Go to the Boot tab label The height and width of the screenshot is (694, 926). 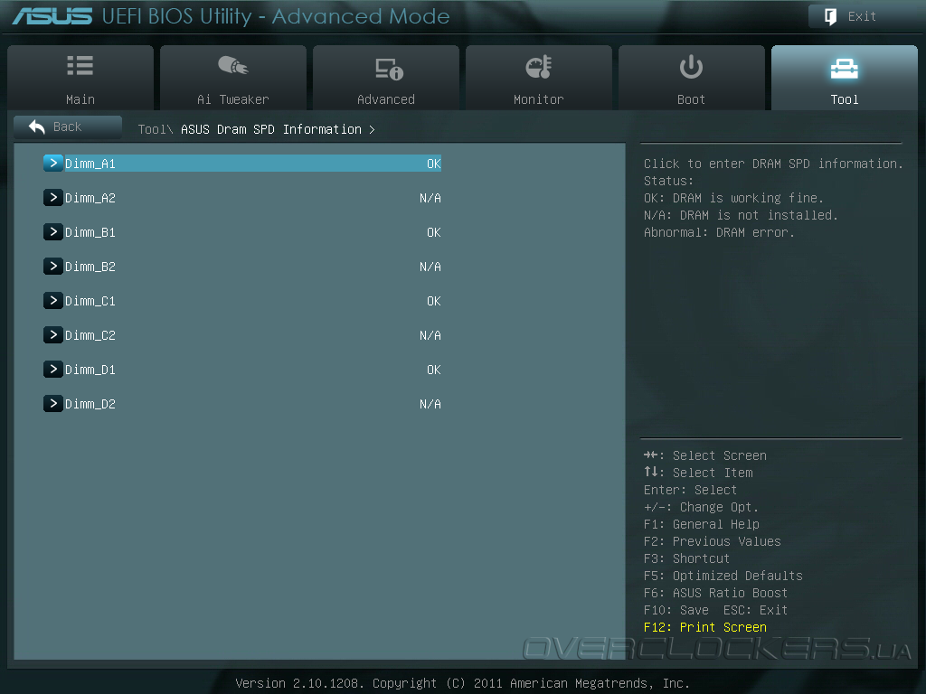pyautogui.click(x=691, y=99)
